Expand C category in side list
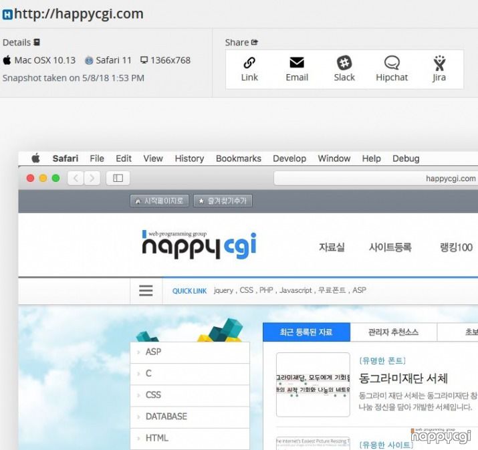 [x=190, y=374]
